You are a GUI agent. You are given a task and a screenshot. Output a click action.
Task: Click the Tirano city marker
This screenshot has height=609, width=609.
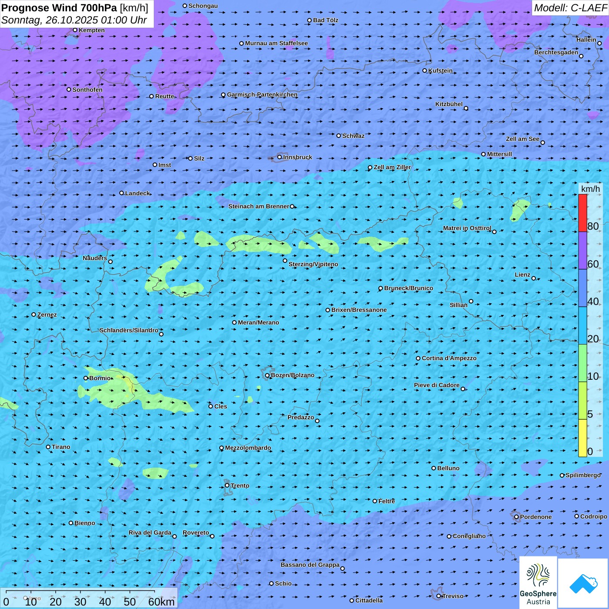pyautogui.click(x=48, y=447)
